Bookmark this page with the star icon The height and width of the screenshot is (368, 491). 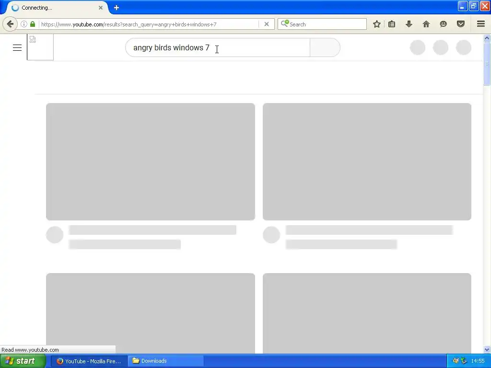point(377,24)
